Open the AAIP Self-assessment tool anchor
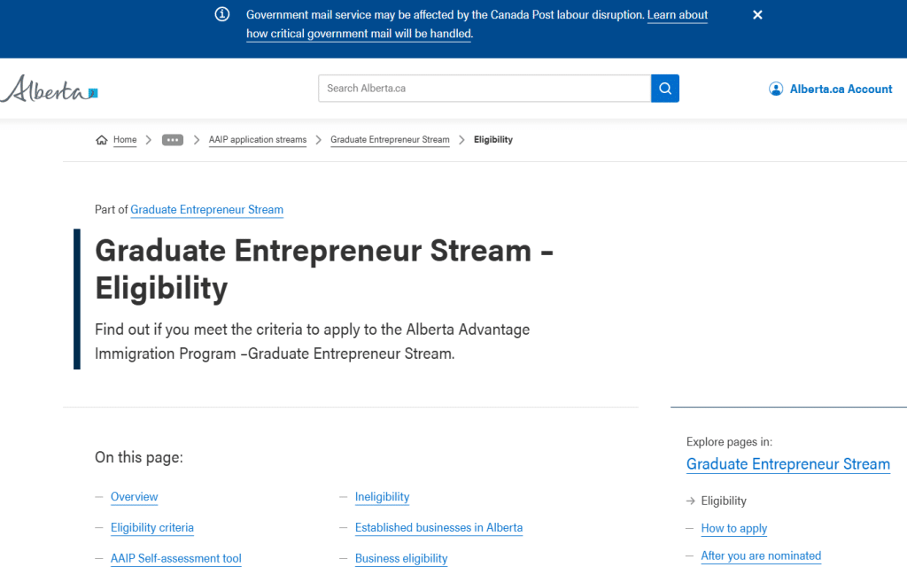This screenshot has height=575, width=907. [175, 559]
